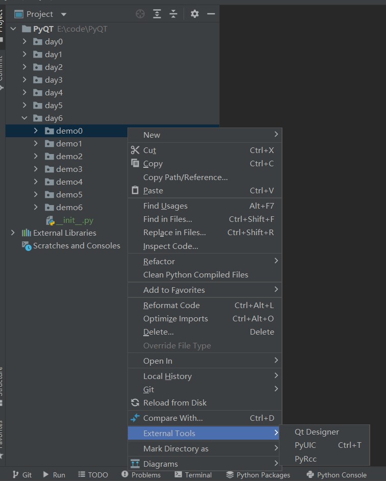Image resolution: width=386 pixels, height=481 pixels.
Task: Select the day2 folder row
Action: [x=112, y=67]
